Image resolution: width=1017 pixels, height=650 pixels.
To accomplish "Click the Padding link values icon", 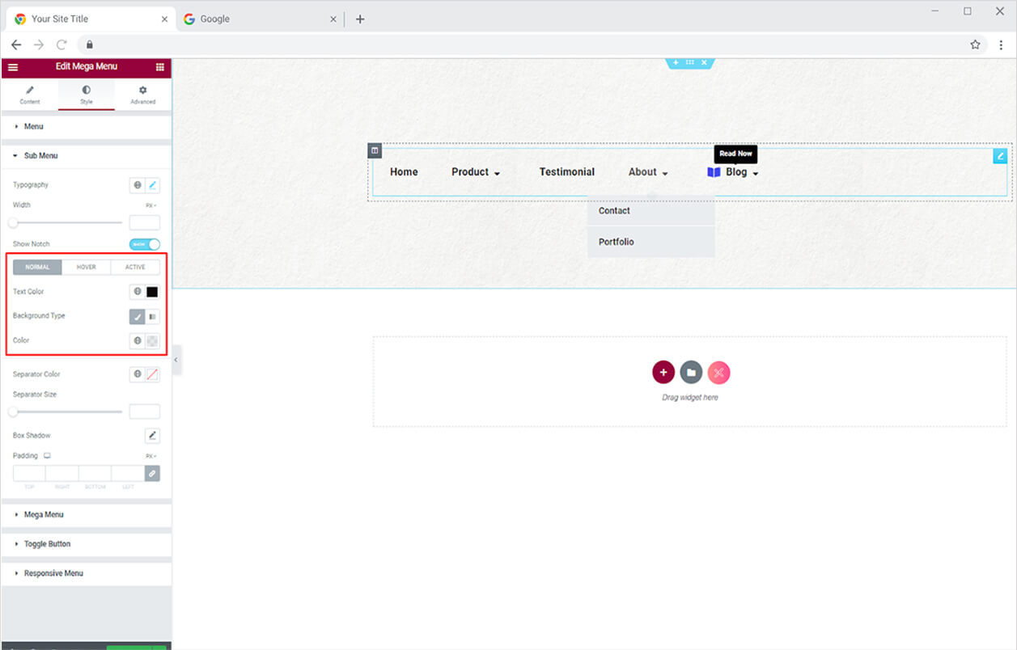I will point(152,474).
